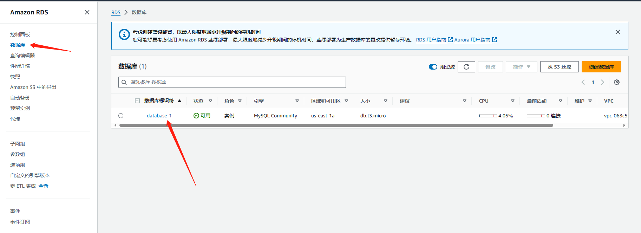
Task: Dismiss the blue/green deployment info banner
Action: [618, 32]
